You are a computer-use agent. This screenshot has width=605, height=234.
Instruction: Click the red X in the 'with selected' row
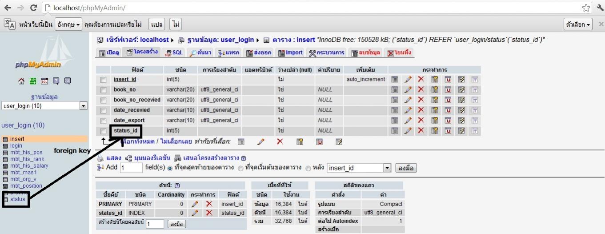[x=280, y=142]
